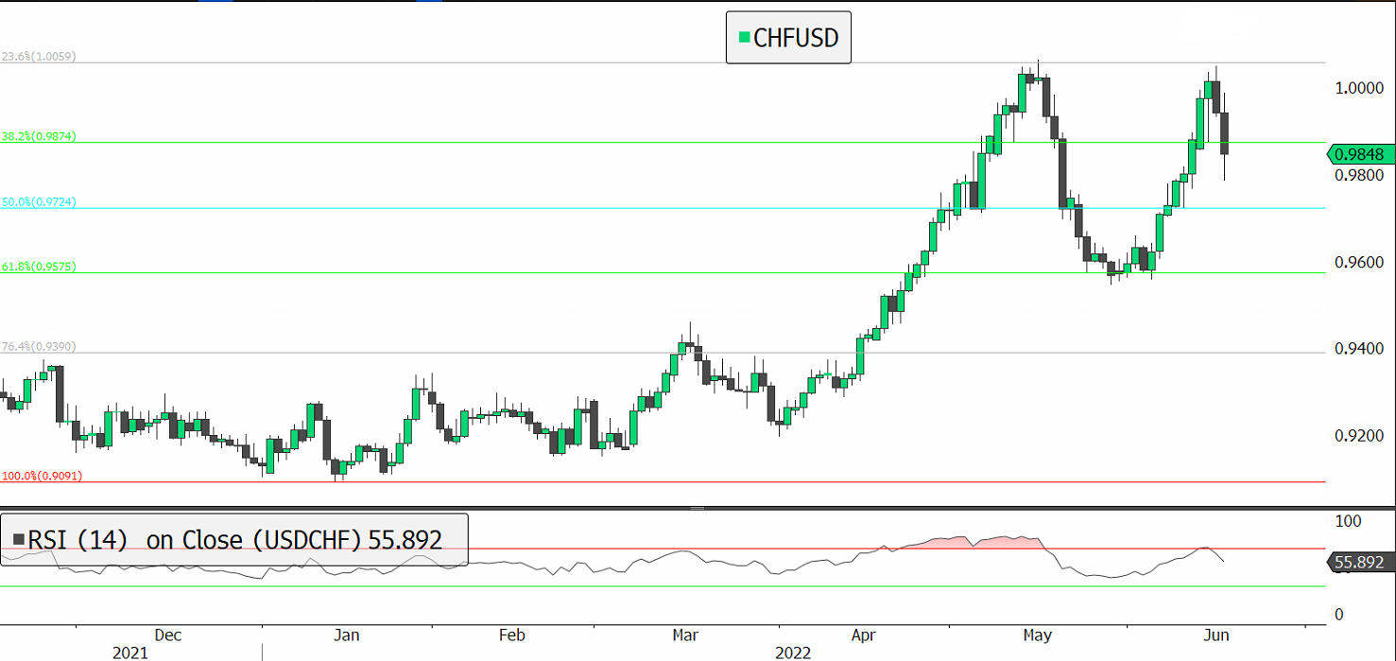1396x661 pixels.
Task: Select the 50.0% (0.9724) Fibonacci label
Action: point(39,202)
